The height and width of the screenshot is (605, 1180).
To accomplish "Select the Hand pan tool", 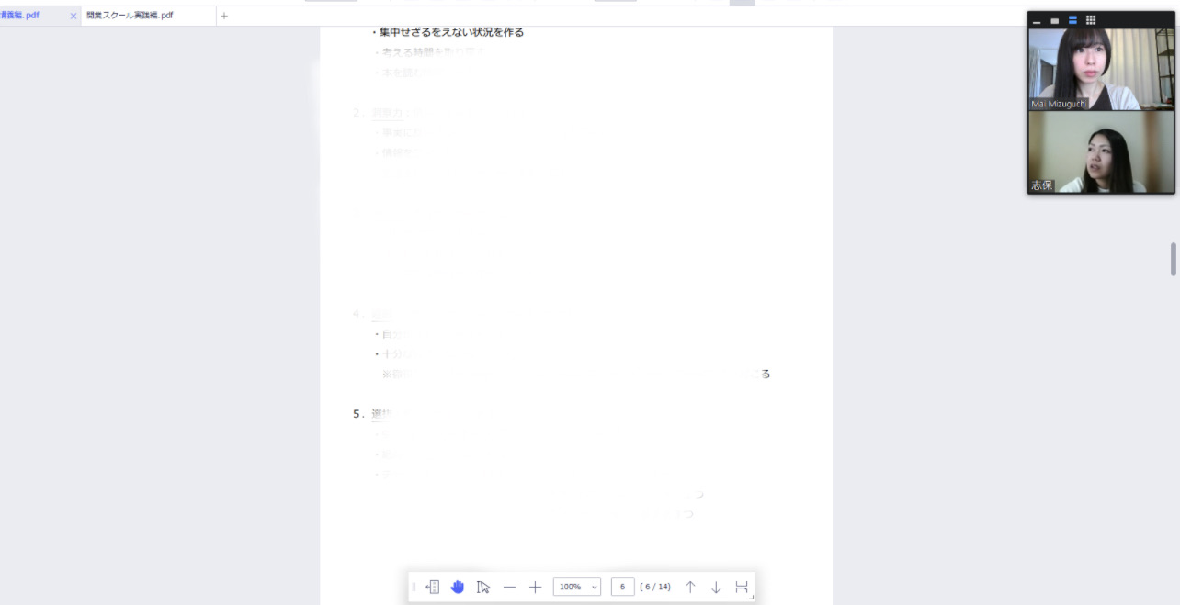I will tap(458, 587).
